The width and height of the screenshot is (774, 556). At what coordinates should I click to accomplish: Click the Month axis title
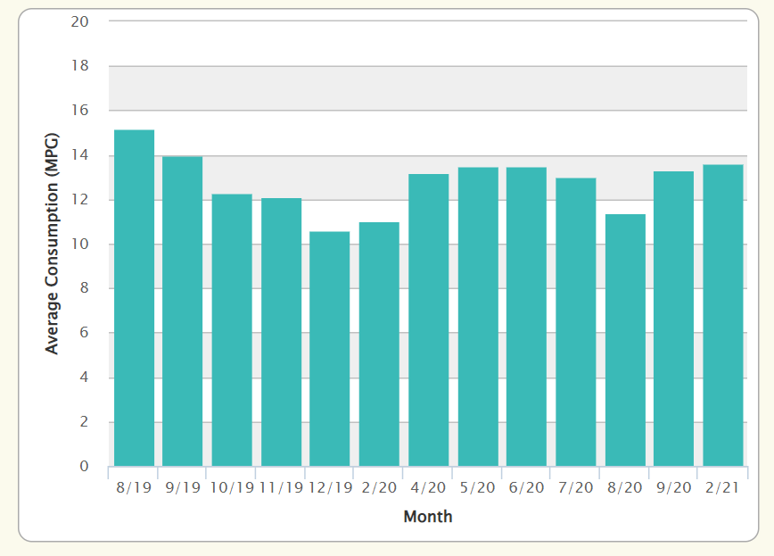tap(428, 517)
